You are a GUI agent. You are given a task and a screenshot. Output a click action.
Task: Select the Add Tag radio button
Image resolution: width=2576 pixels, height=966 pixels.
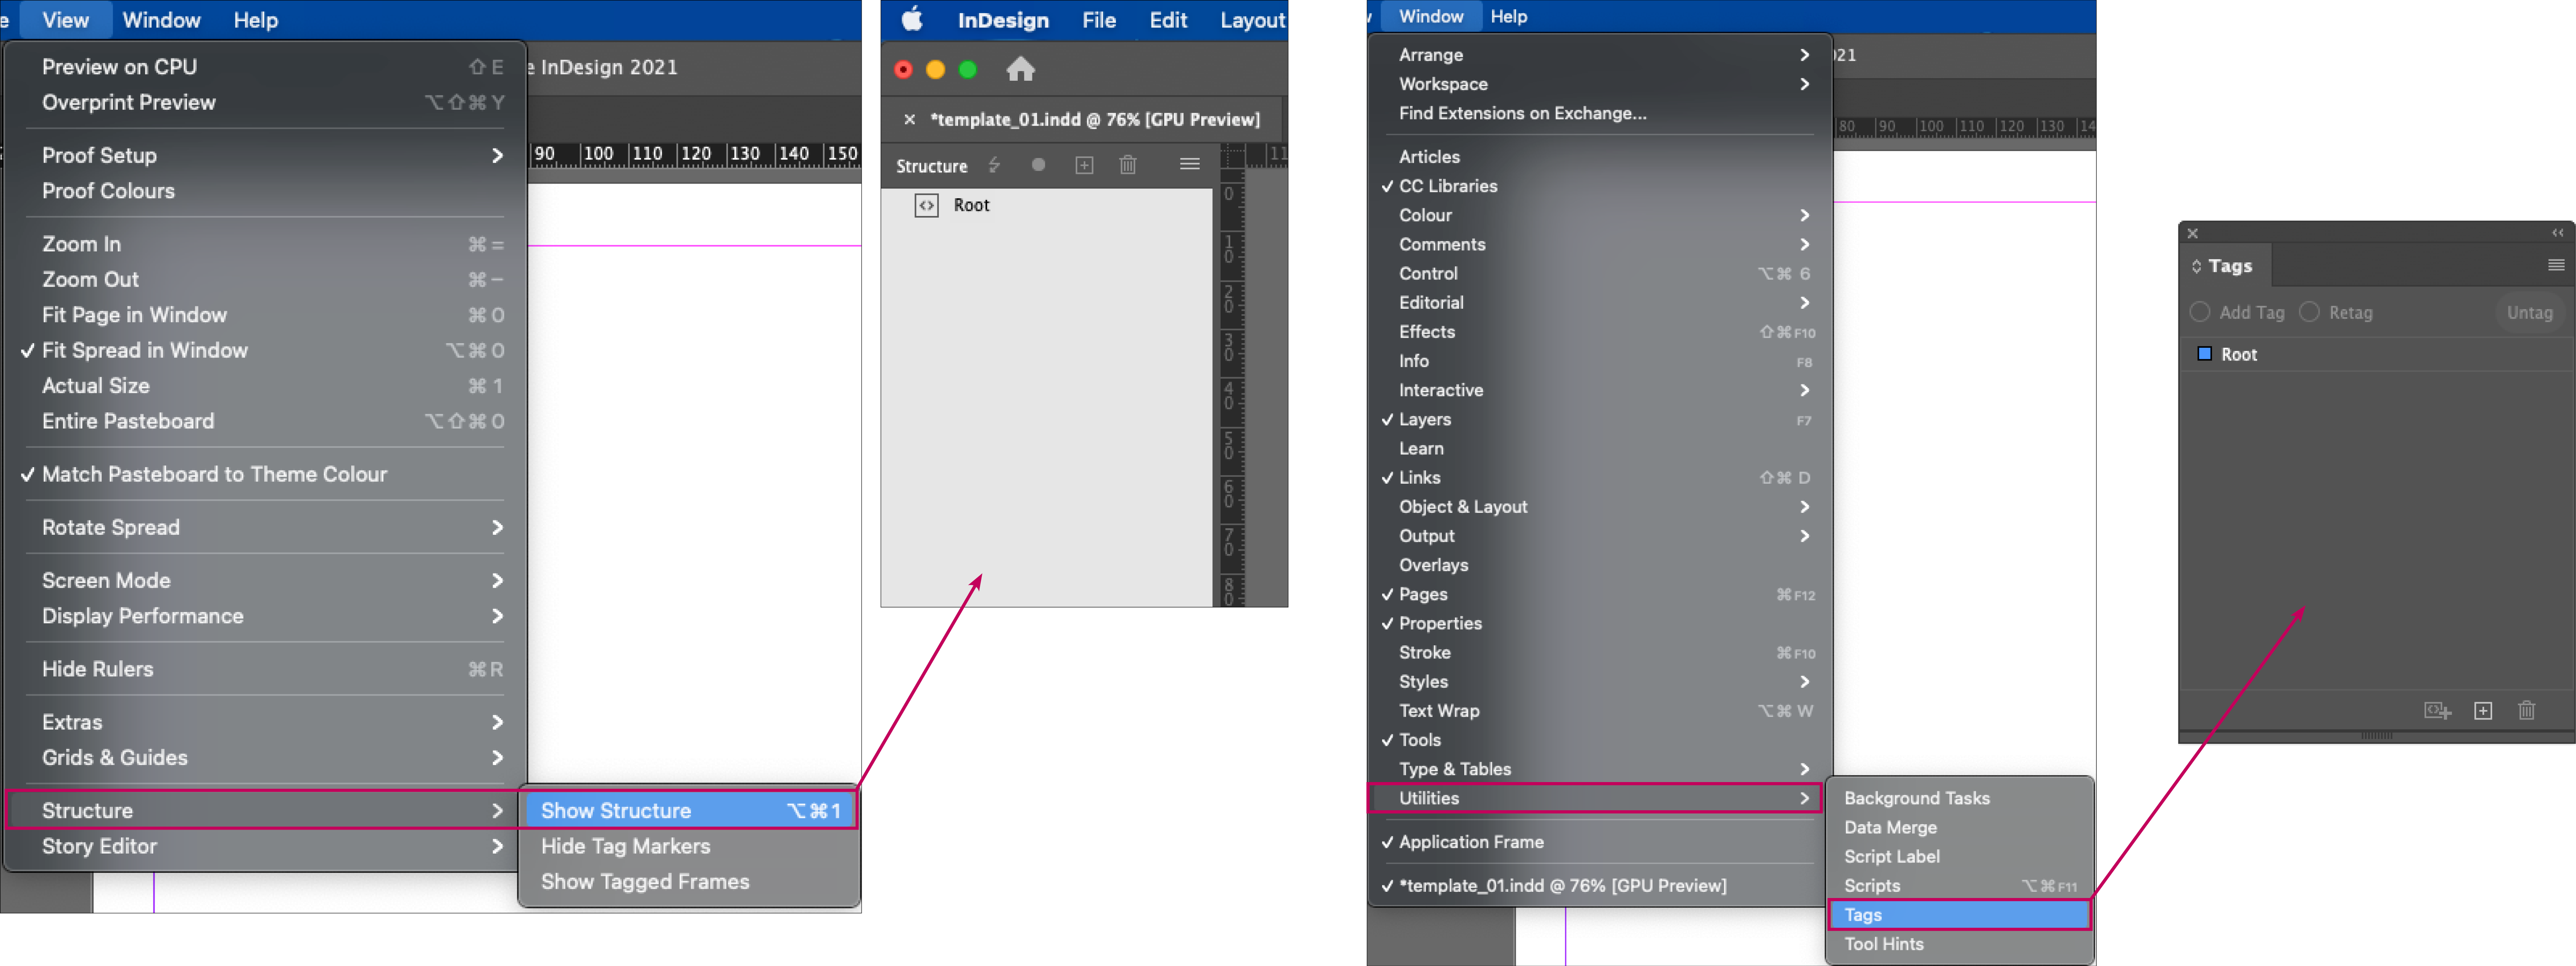click(2200, 312)
